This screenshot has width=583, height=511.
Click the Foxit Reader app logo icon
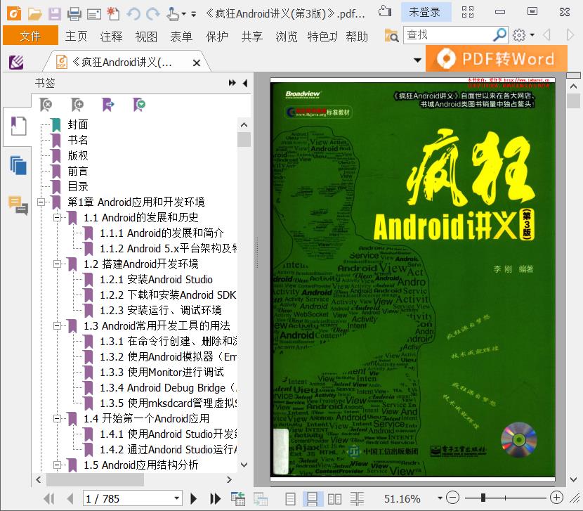point(14,13)
